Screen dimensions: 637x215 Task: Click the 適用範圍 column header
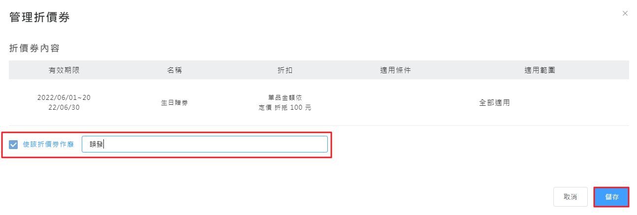point(540,70)
